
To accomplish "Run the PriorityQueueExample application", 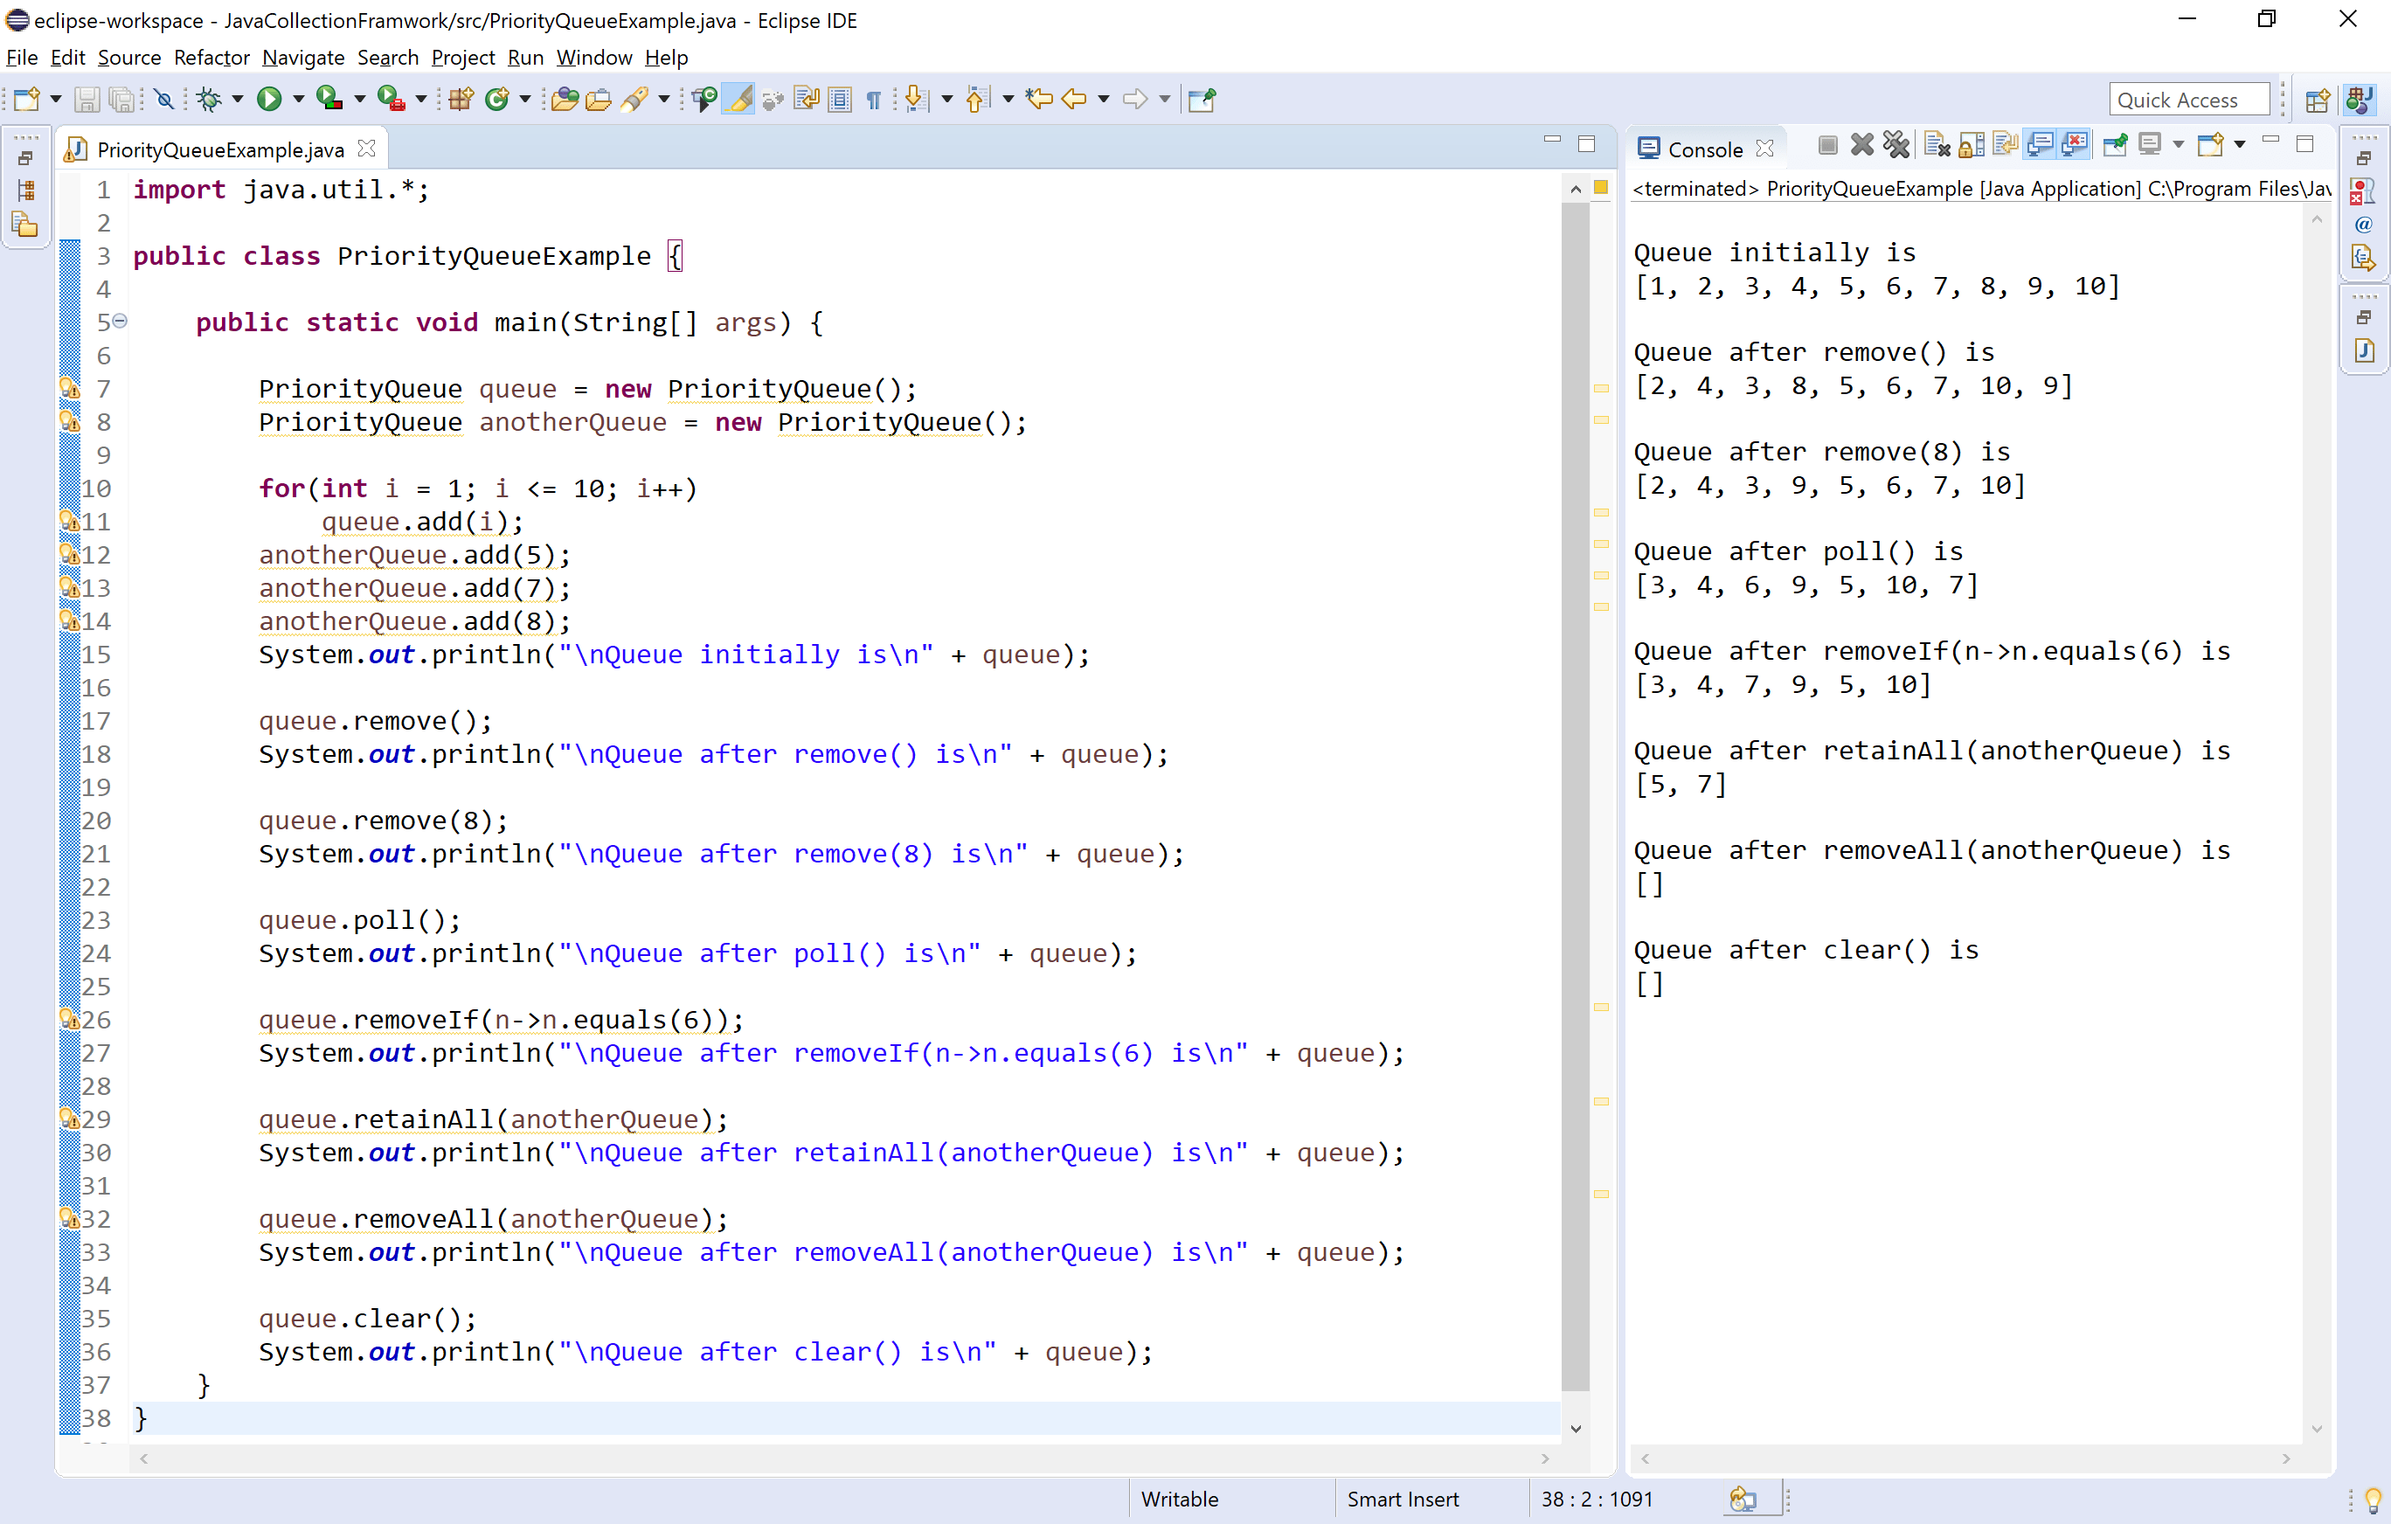I will 270,98.
